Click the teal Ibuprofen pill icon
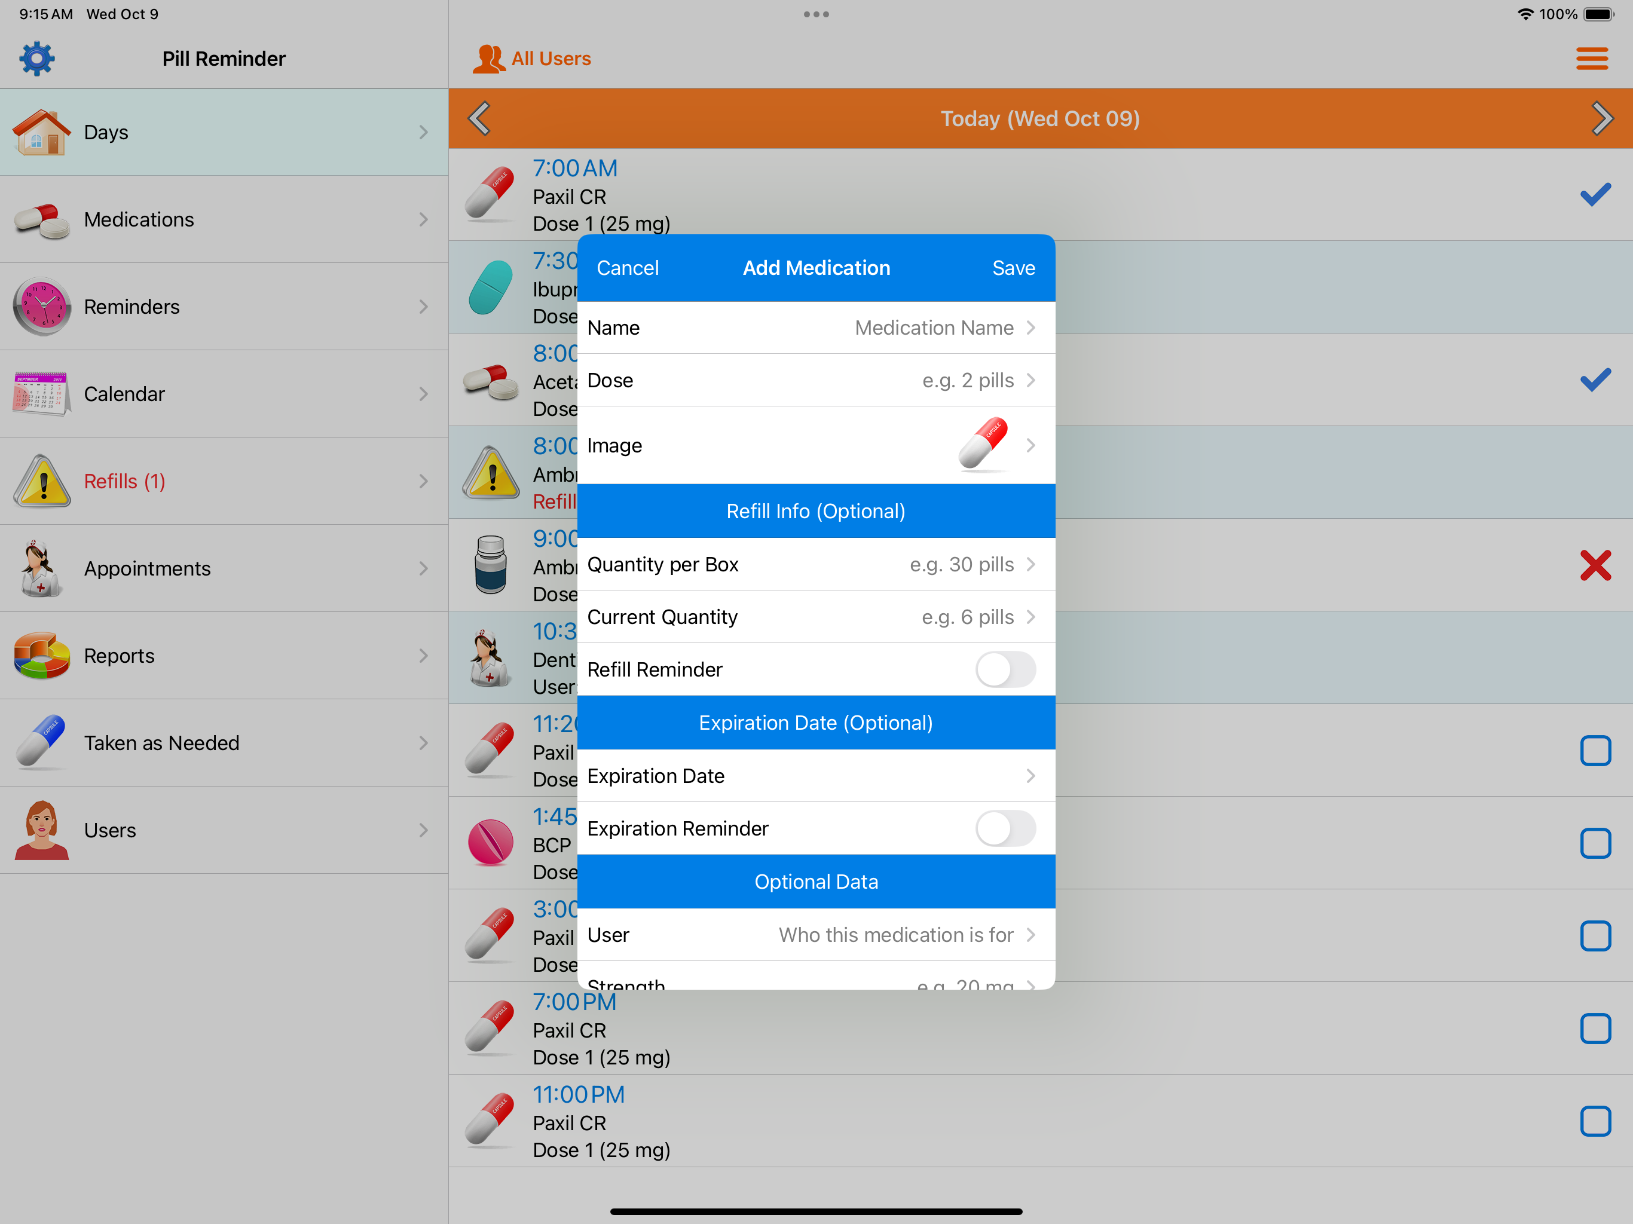Viewport: 1633px width, 1224px height. point(490,287)
